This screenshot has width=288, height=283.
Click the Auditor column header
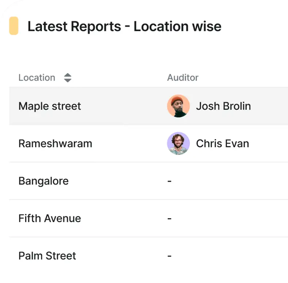click(x=183, y=78)
